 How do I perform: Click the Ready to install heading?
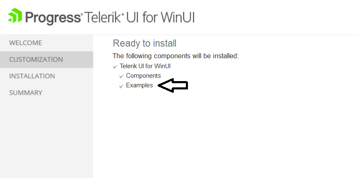click(145, 43)
